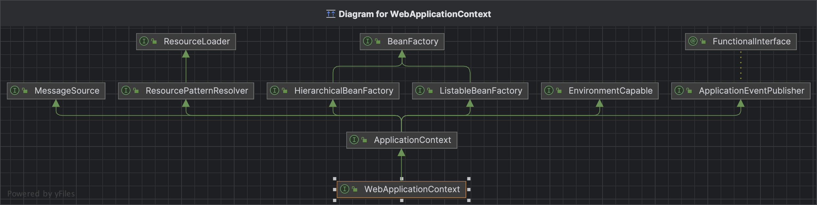817x205 pixels.
Task: Click the interface icon on the ResourceLoader node
Action: (x=144, y=41)
